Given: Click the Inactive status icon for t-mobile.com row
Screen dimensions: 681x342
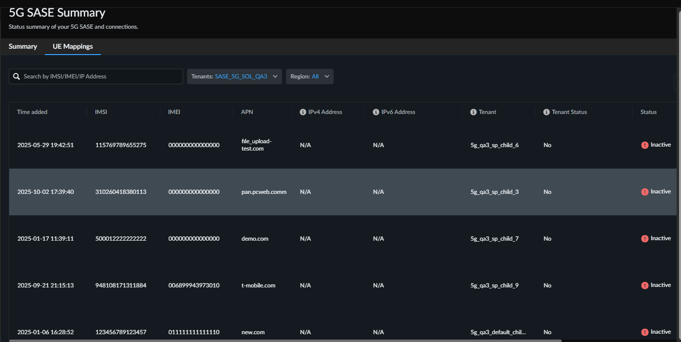Looking at the screenshot, I should (x=645, y=285).
